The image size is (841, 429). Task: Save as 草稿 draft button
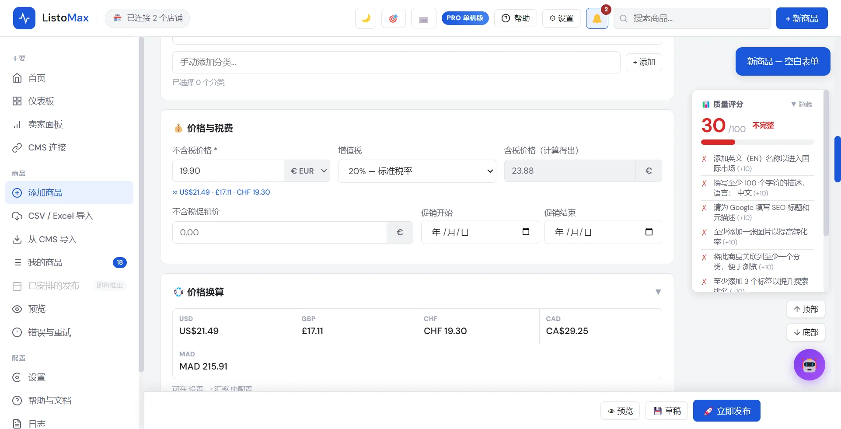tap(667, 411)
